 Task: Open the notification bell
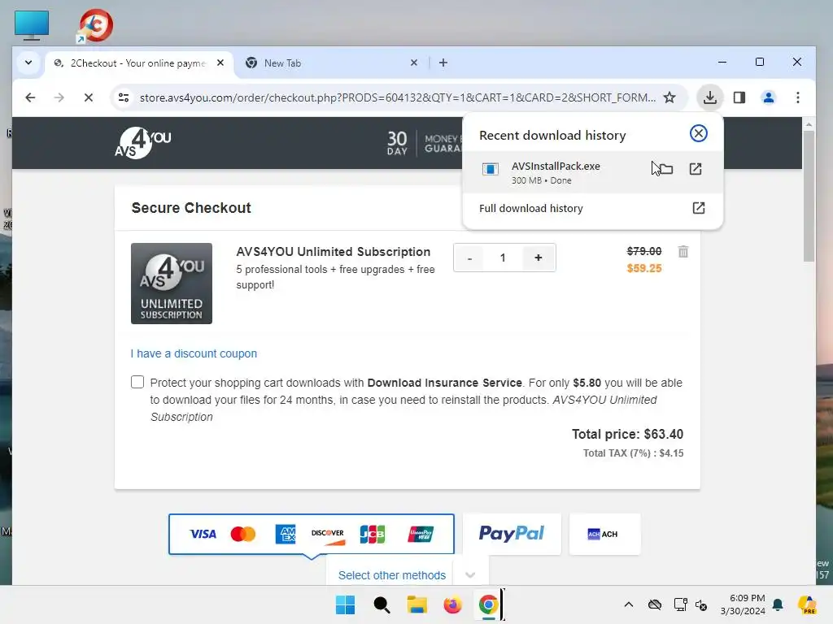click(x=778, y=604)
